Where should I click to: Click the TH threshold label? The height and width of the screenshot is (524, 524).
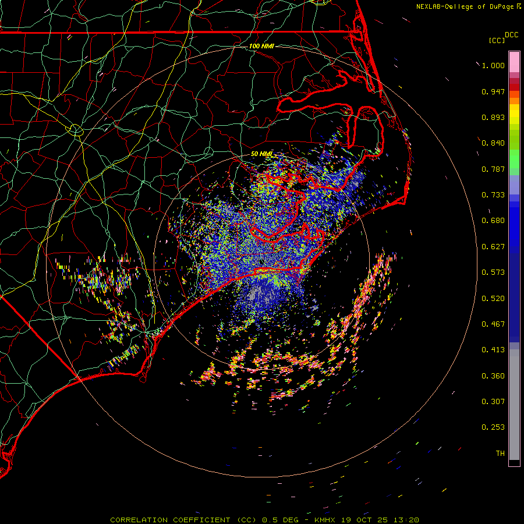click(500, 454)
